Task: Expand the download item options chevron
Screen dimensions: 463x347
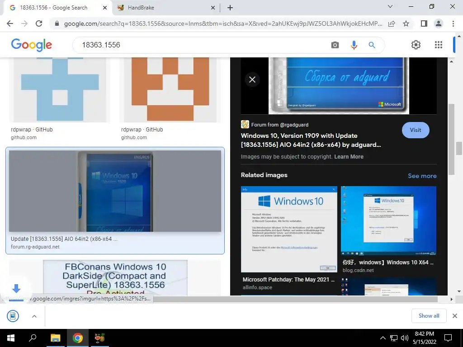Action: 34,316
